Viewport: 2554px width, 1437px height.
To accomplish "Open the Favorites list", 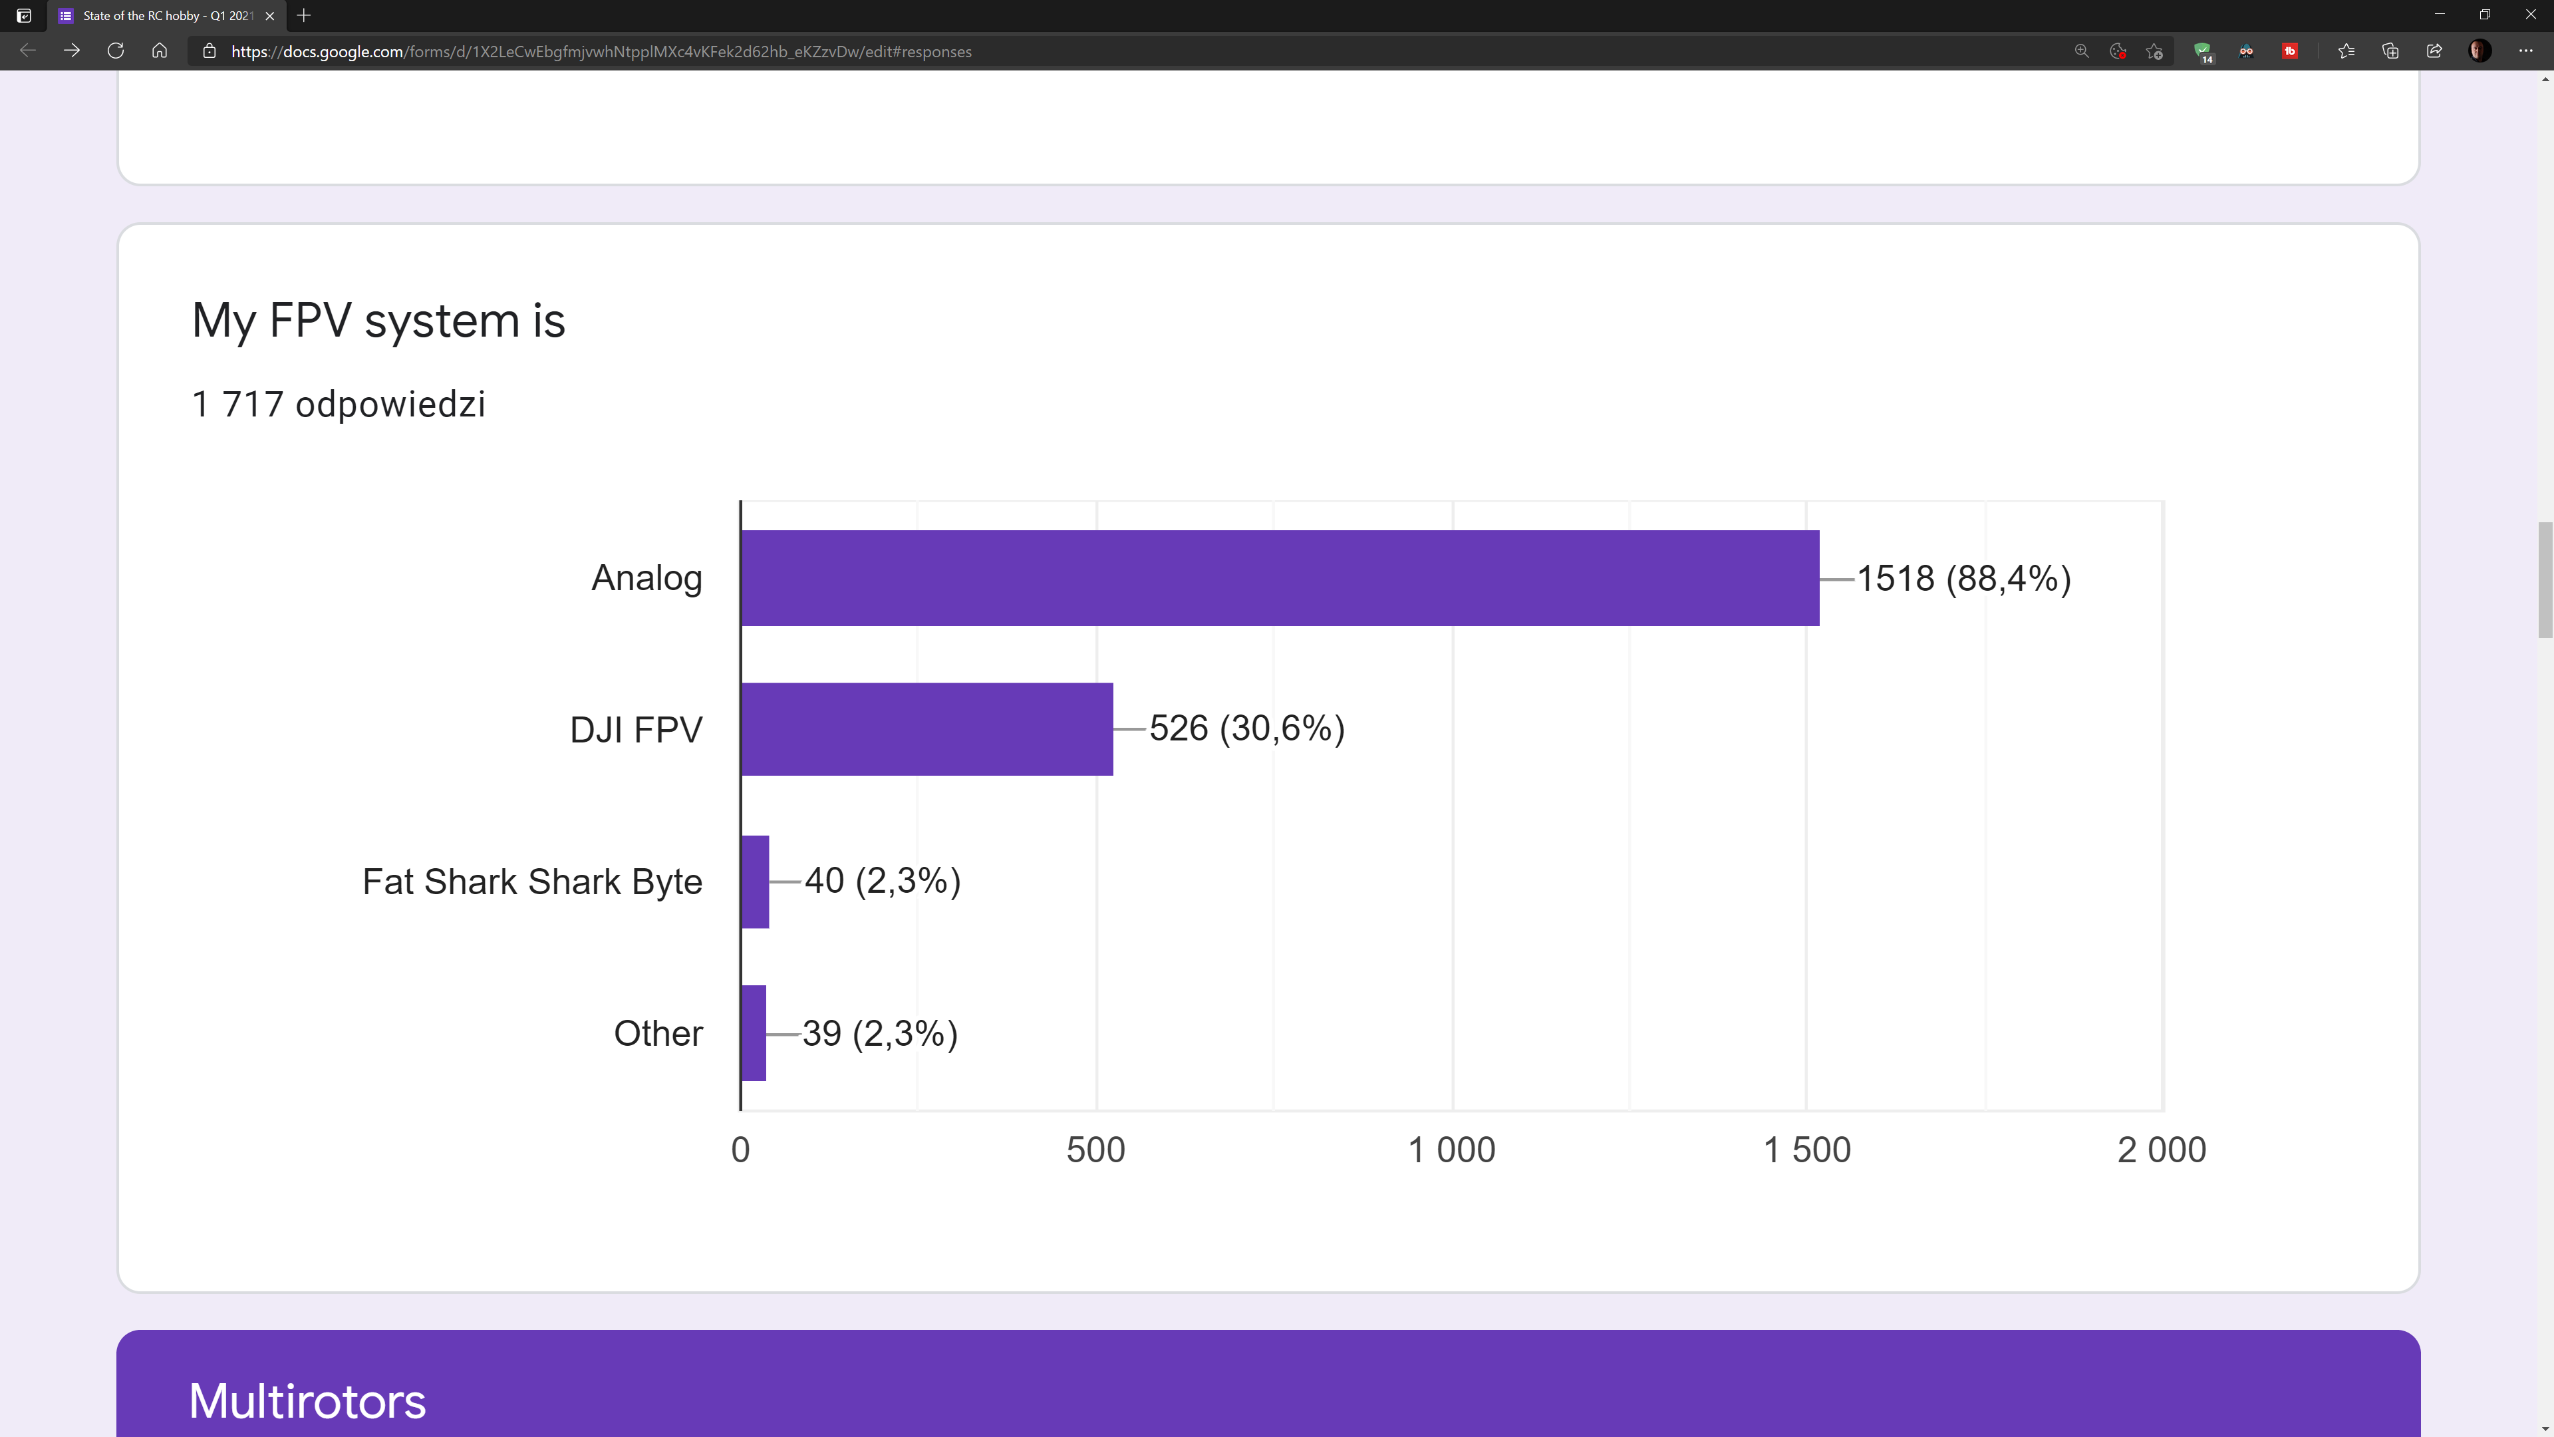I will pos(2346,52).
